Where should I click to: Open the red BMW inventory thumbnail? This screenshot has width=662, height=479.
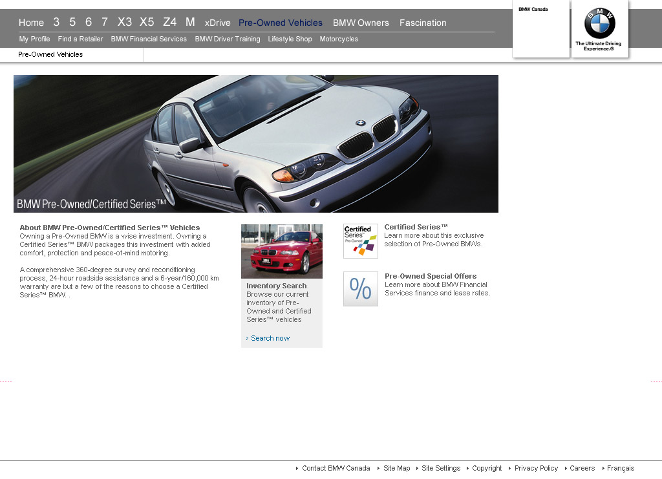click(282, 251)
